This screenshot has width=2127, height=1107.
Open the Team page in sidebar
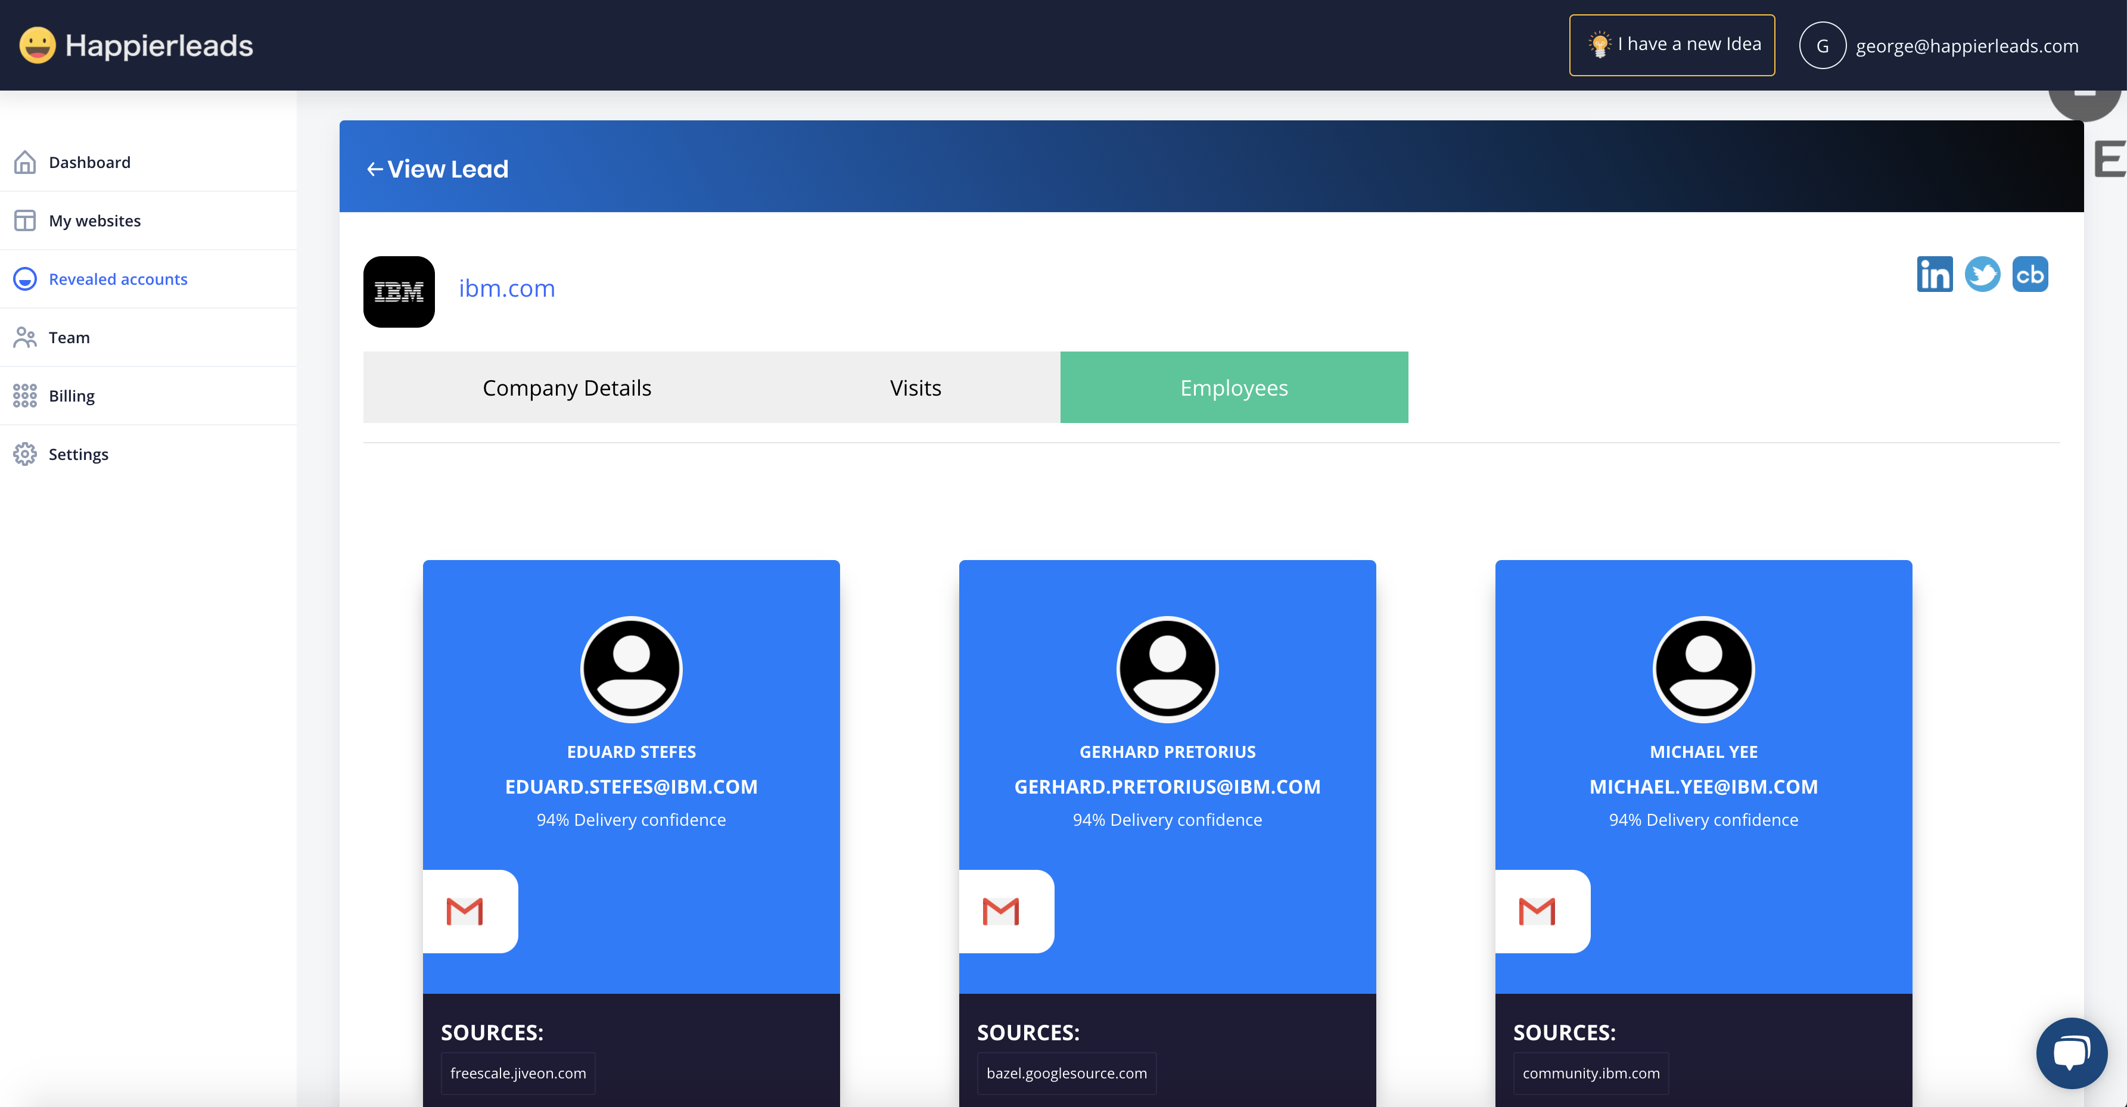(69, 337)
